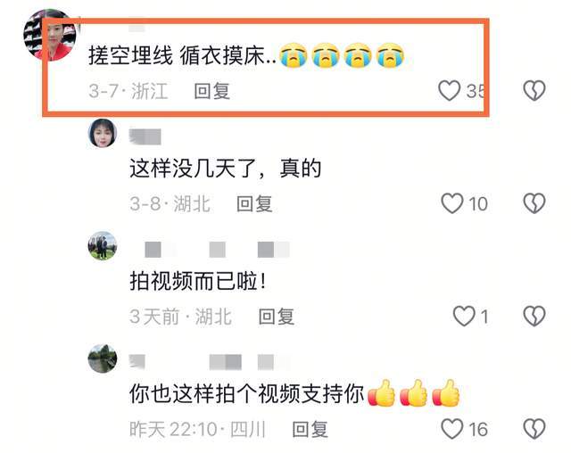Open avatar of the 四川 commenter

click(x=103, y=358)
